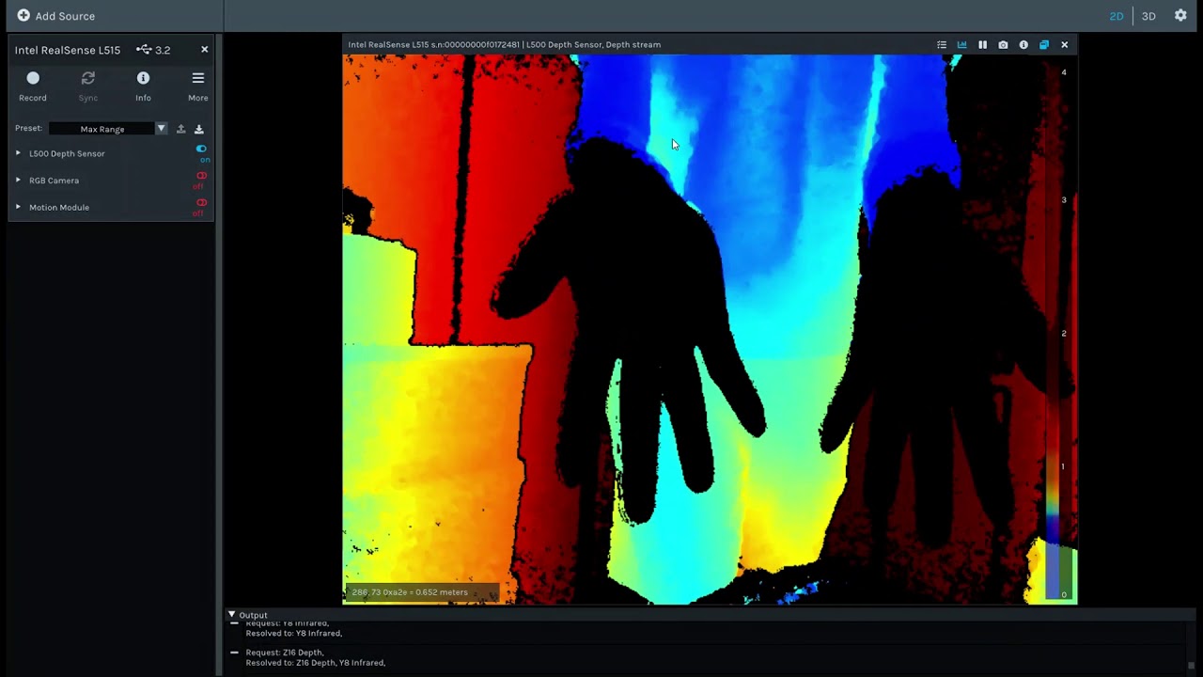Collapse the 'Request: Y8 Infrared' log entry

pos(234,623)
